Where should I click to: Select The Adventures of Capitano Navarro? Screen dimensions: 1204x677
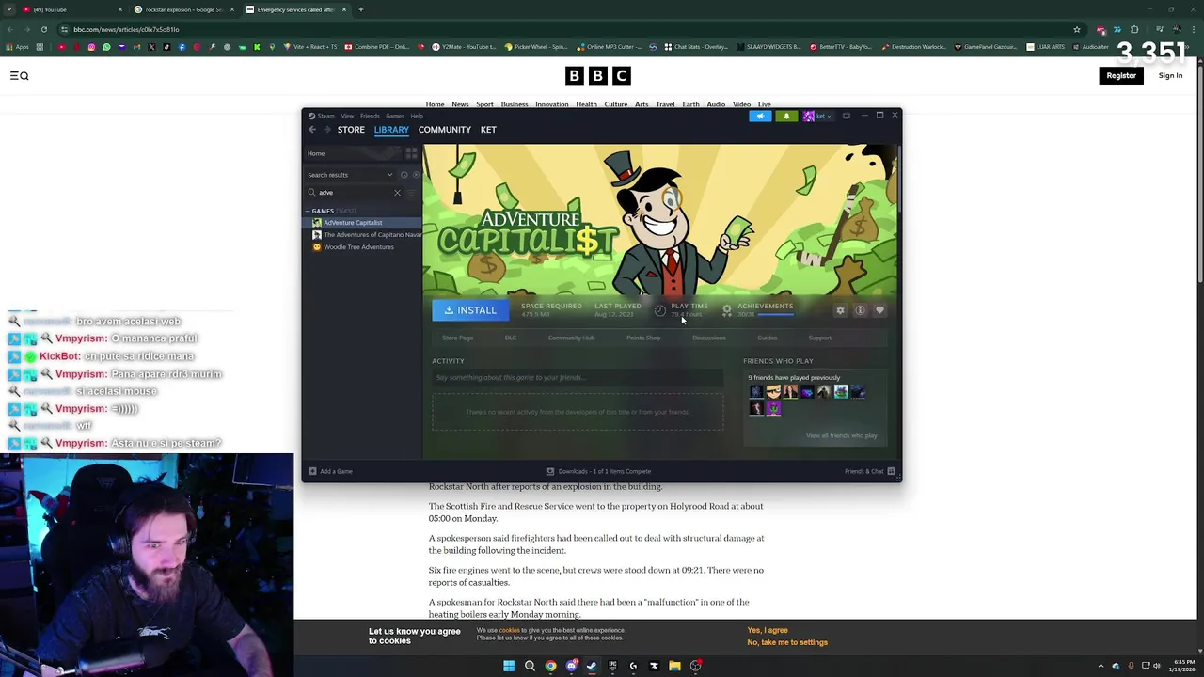[367, 235]
